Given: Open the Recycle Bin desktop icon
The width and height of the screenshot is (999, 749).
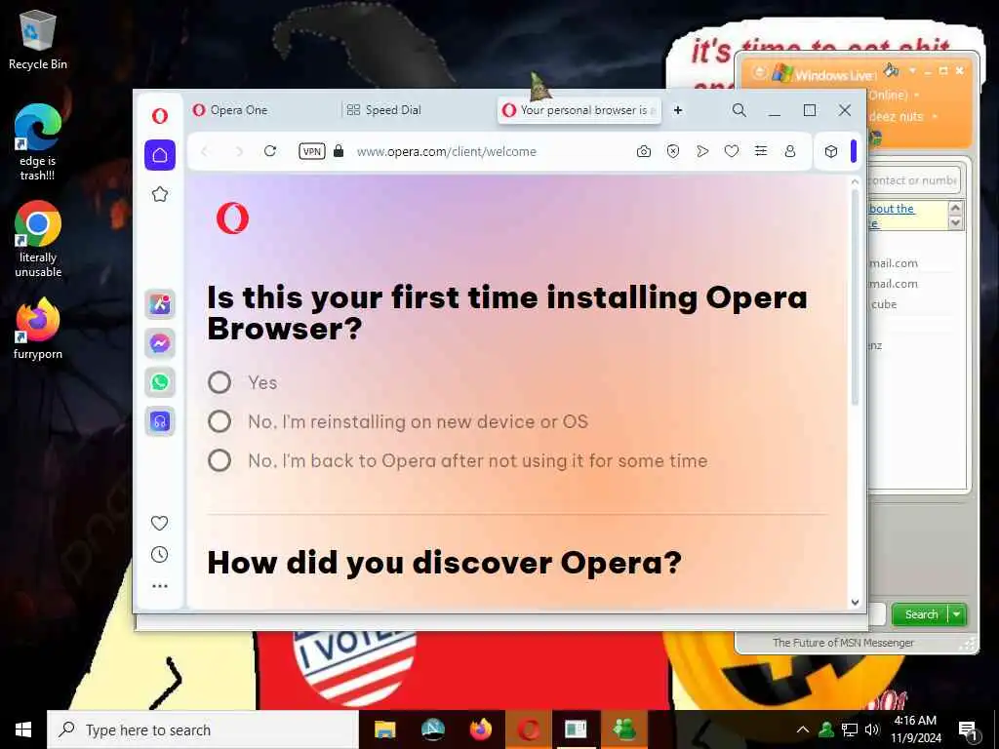Looking at the screenshot, I should [38, 39].
